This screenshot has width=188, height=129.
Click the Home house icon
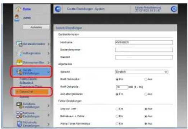(18, 9)
